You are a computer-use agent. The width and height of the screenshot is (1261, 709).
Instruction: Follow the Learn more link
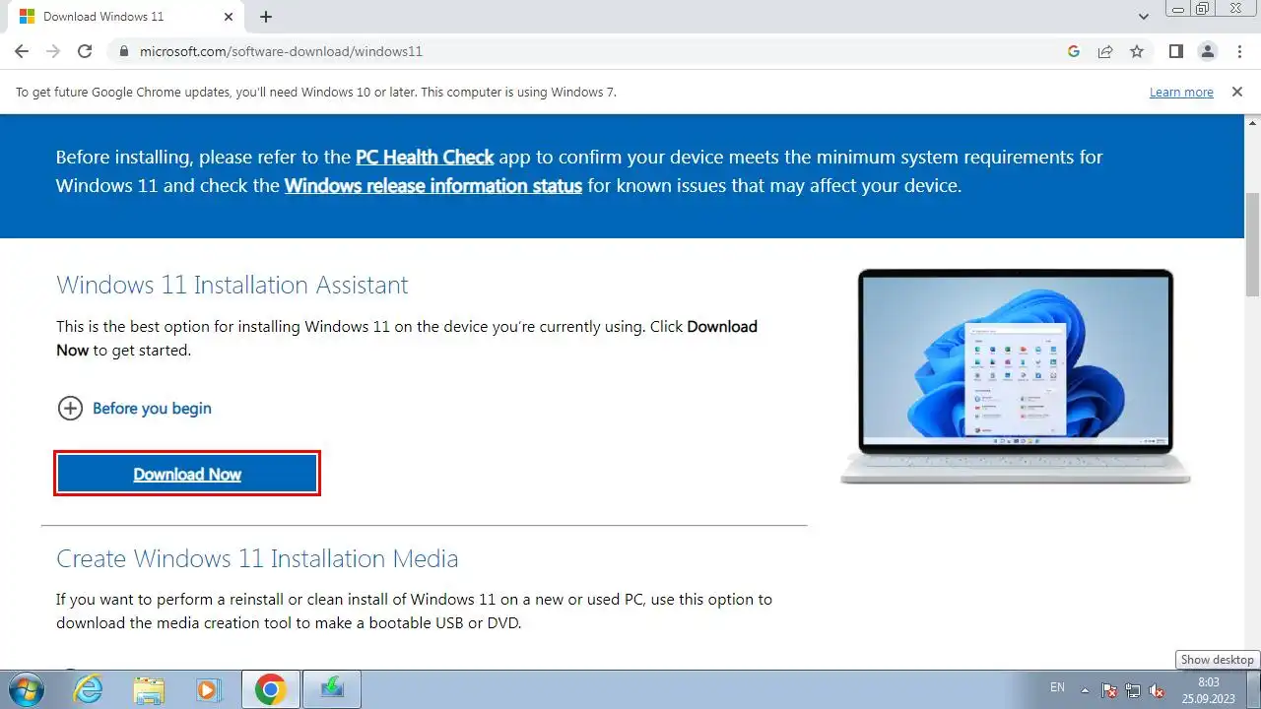[x=1181, y=93]
